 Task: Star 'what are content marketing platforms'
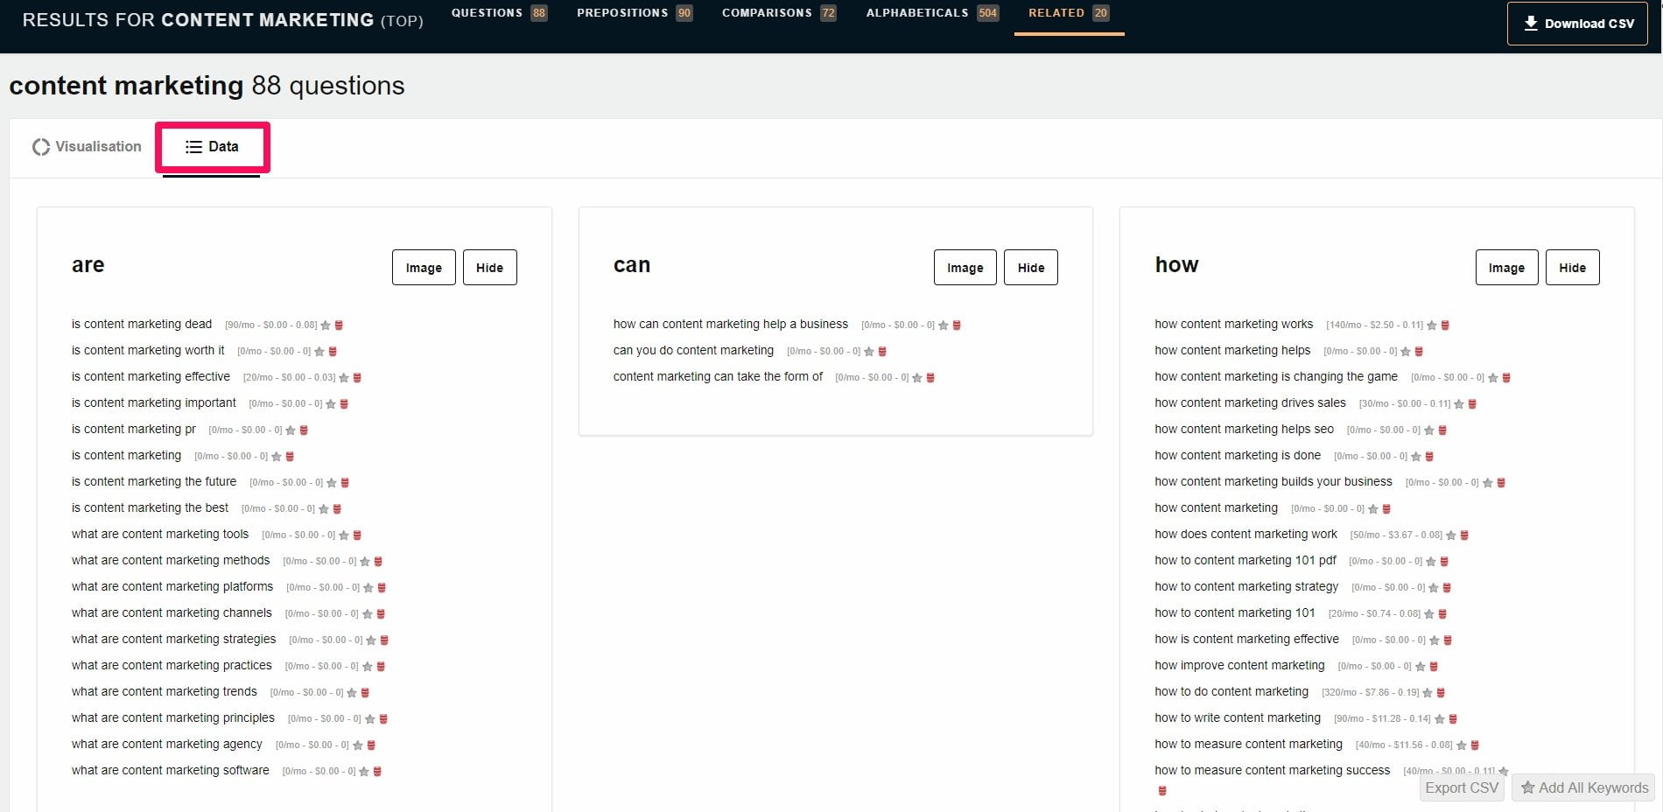(x=368, y=588)
